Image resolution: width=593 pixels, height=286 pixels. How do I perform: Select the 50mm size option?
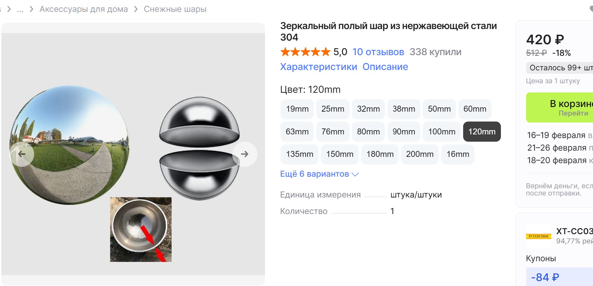pos(439,109)
